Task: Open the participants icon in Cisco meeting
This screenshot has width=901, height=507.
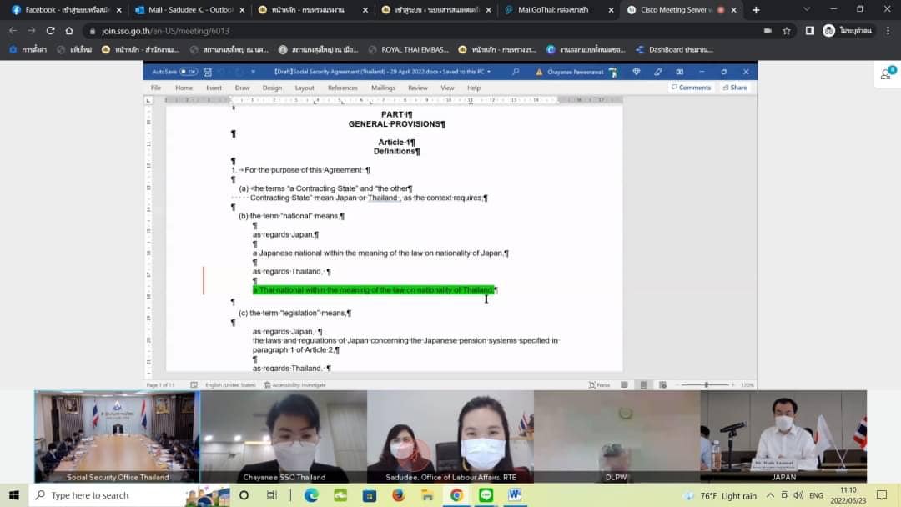Action: (x=887, y=74)
